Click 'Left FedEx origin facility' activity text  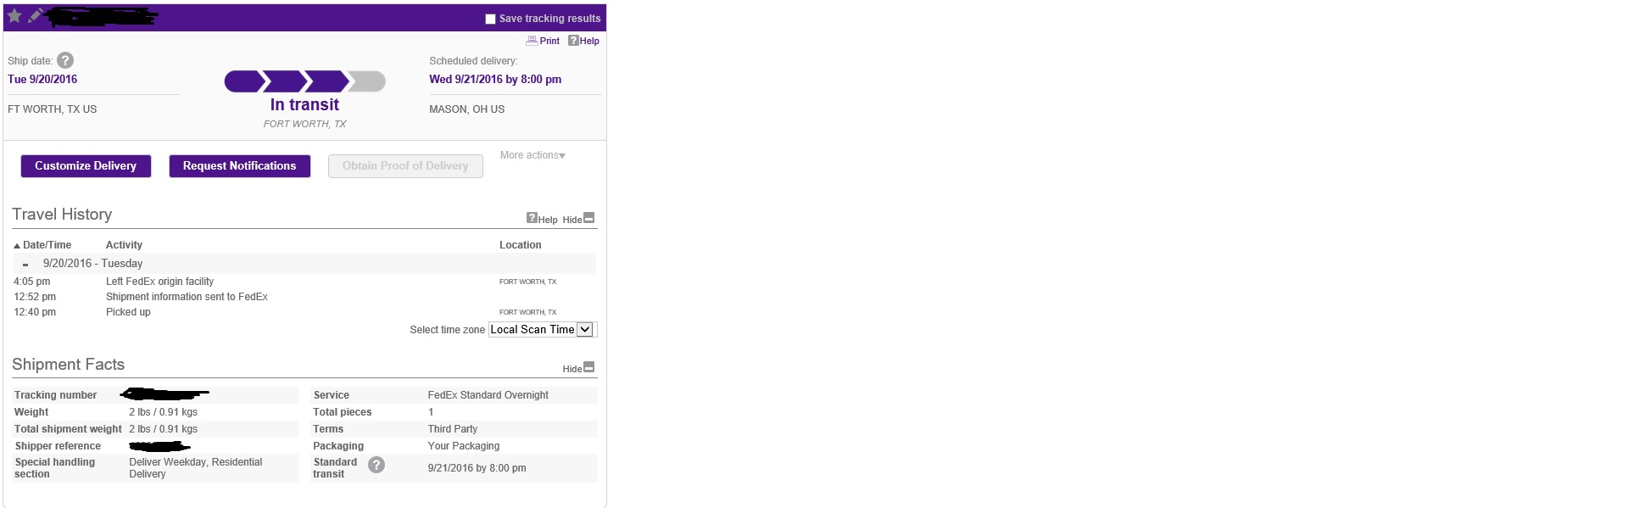pos(159,282)
